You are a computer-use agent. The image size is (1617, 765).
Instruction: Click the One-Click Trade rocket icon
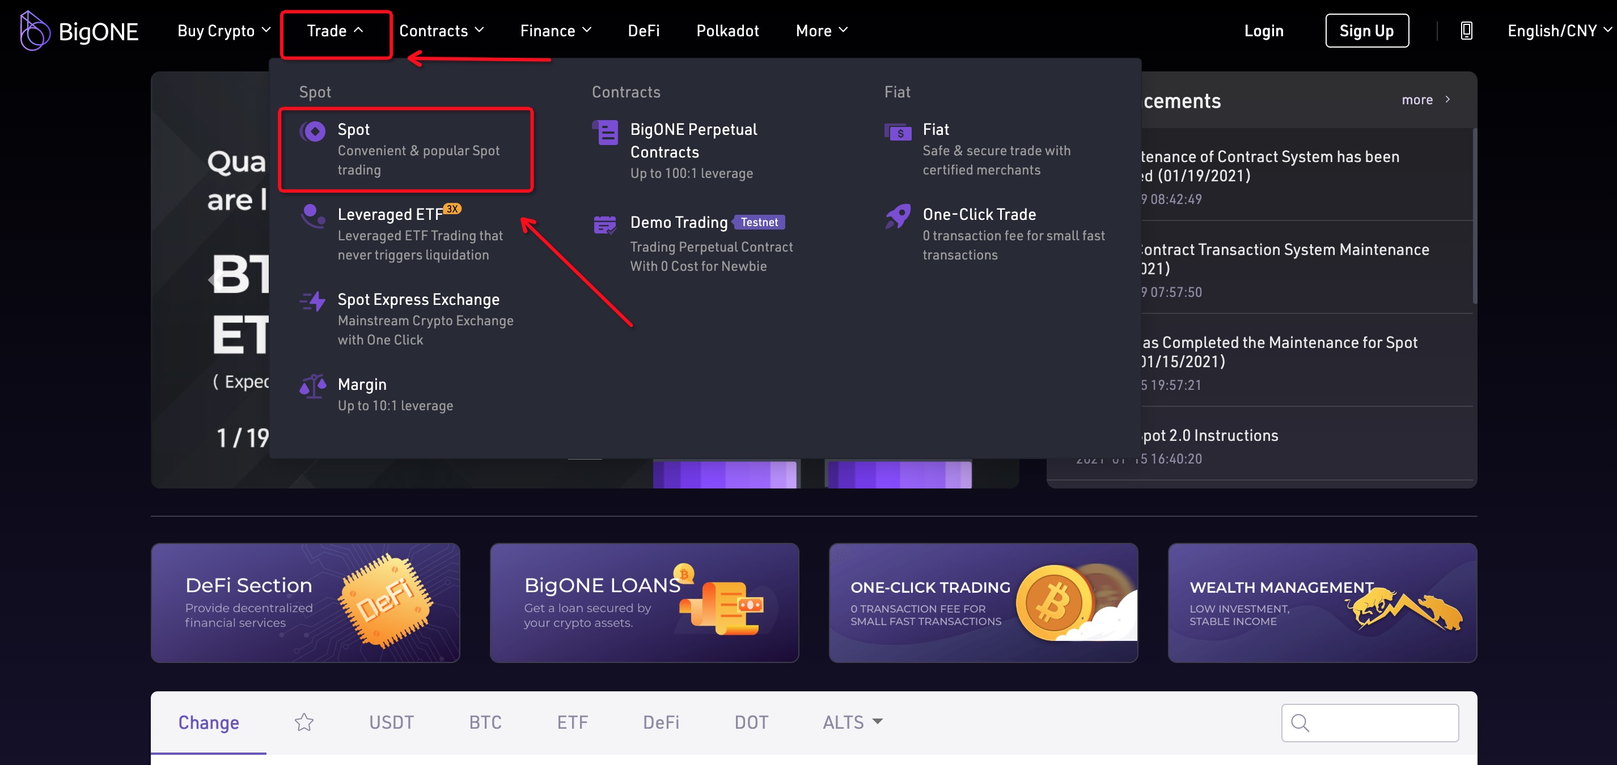898,216
